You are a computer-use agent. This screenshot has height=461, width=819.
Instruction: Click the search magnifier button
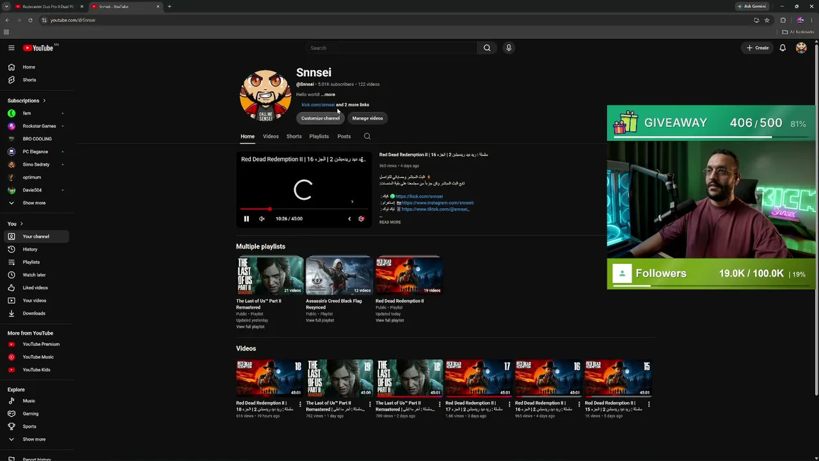(x=487, y=48)
